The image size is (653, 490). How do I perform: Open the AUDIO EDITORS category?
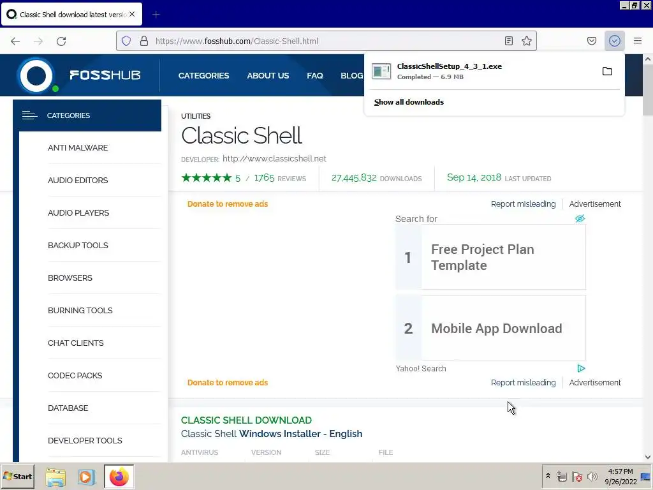click(x=78, y=180)
